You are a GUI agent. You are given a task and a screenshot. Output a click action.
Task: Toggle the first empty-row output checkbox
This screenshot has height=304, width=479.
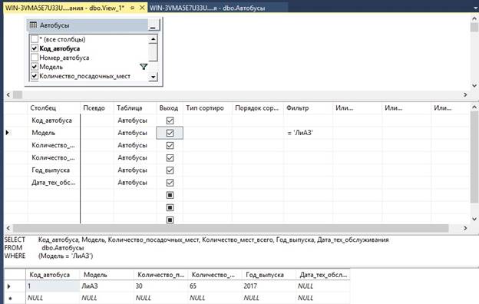(170, 195)
